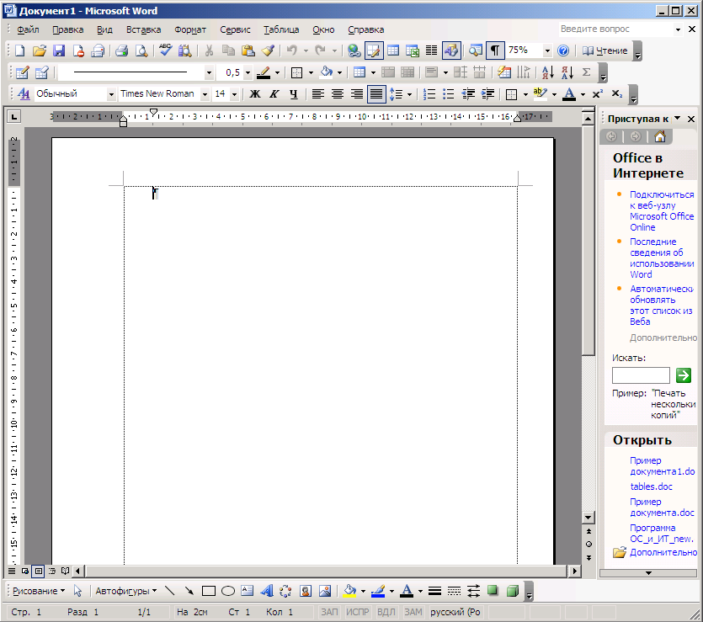Open Таблица menu
This screenshot has height=622, width=703.
point(281,29)
